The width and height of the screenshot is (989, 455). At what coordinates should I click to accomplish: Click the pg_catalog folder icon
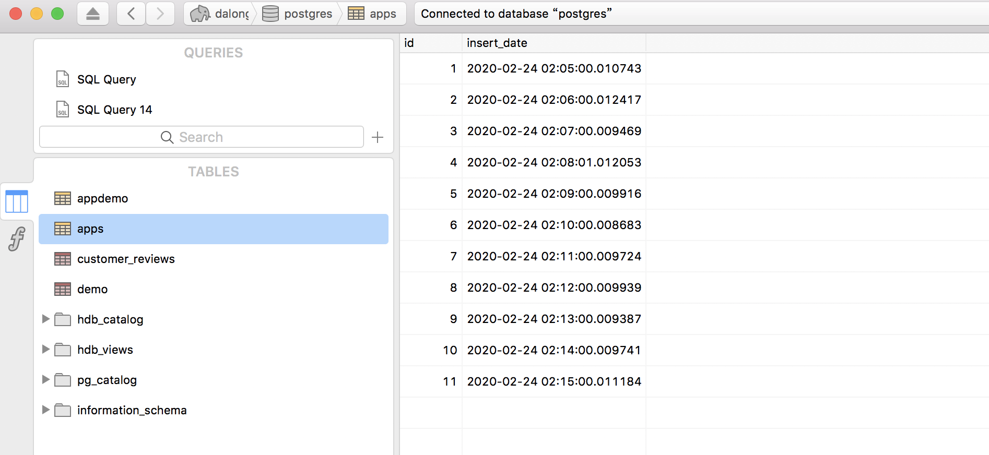coord(63,380)
